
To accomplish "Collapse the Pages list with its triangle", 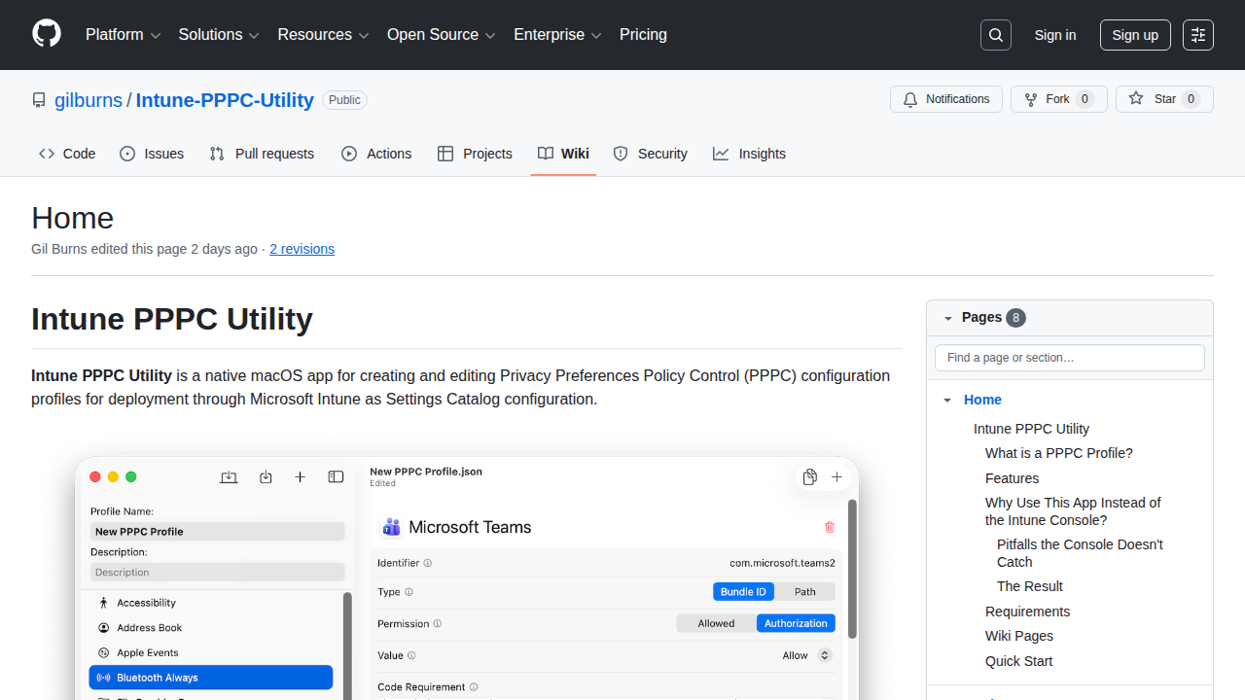I will (x=947, y=318).
